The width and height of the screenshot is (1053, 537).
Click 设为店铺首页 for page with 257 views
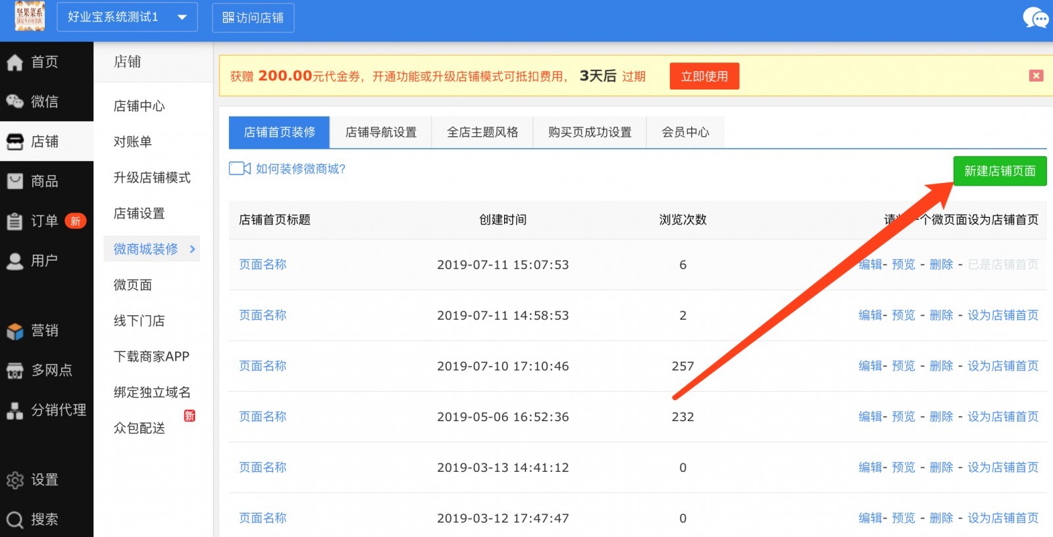[1003, 366]
